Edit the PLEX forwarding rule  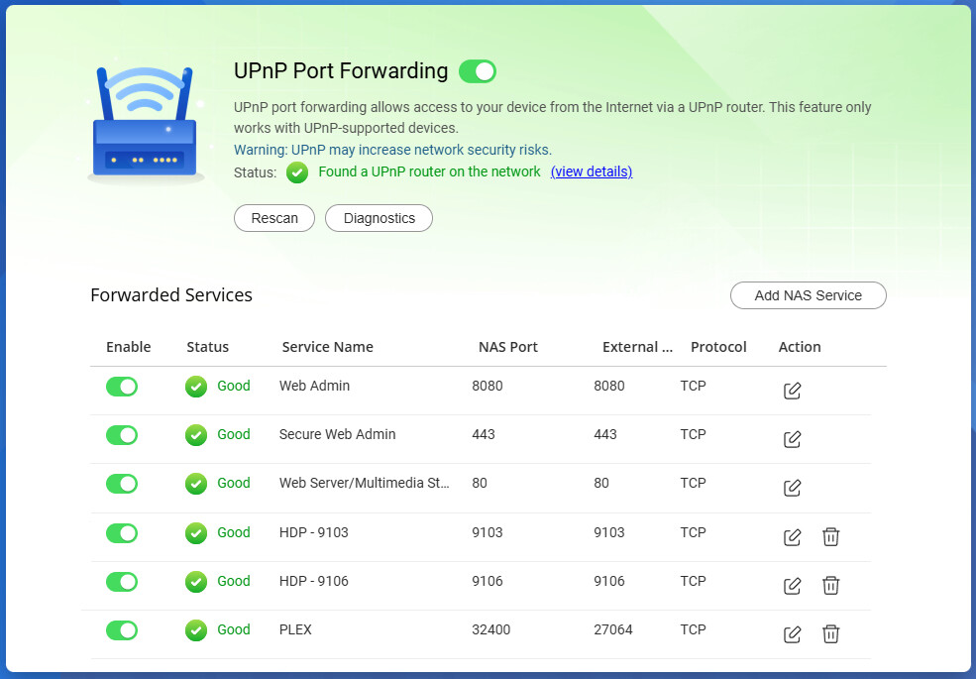point(792,634)
